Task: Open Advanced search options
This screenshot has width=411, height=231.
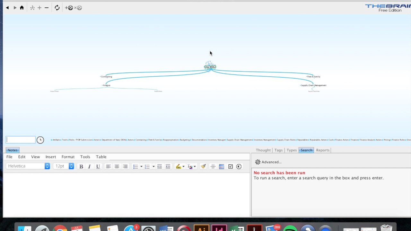Action: tap(268, 162)
